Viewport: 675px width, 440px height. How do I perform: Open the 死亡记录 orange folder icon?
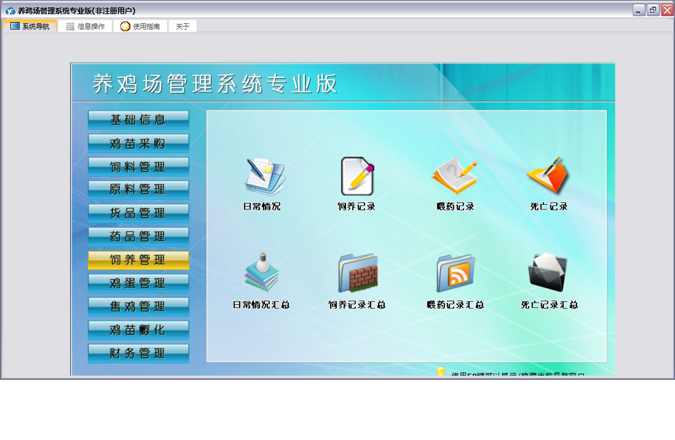tap(548, 175)
